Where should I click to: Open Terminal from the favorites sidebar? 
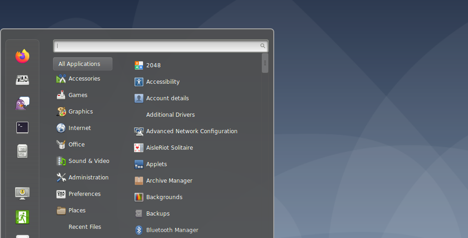coord(22,128)
